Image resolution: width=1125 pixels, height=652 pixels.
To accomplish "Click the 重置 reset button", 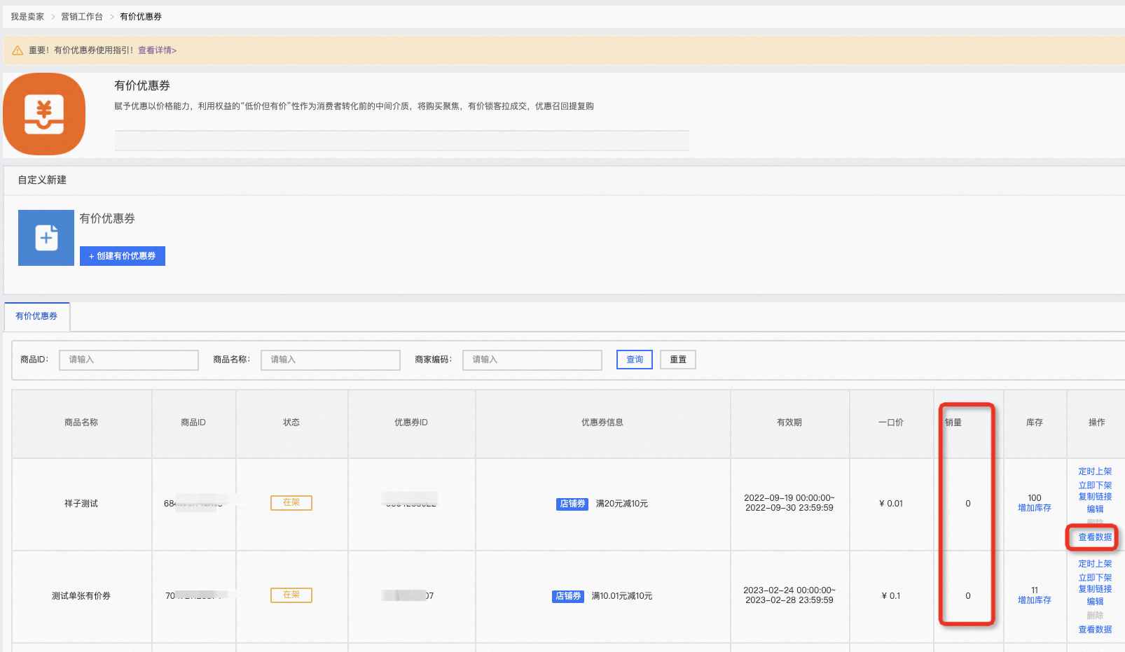I will pyautogui.click(x=678, y=360).
